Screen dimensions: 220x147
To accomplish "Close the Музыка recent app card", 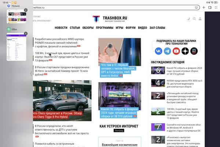I will 26,10.
